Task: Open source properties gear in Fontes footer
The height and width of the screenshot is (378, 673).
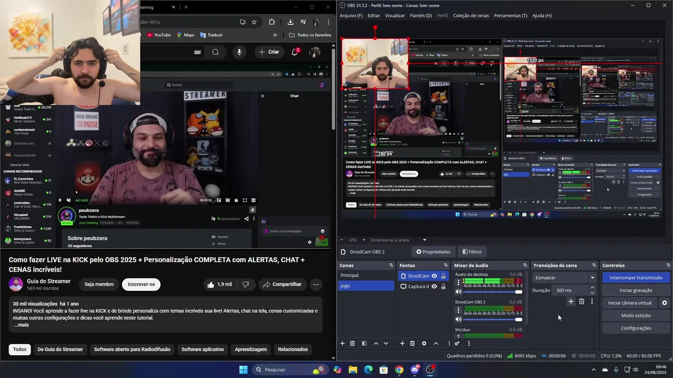Action: point(424,343)
